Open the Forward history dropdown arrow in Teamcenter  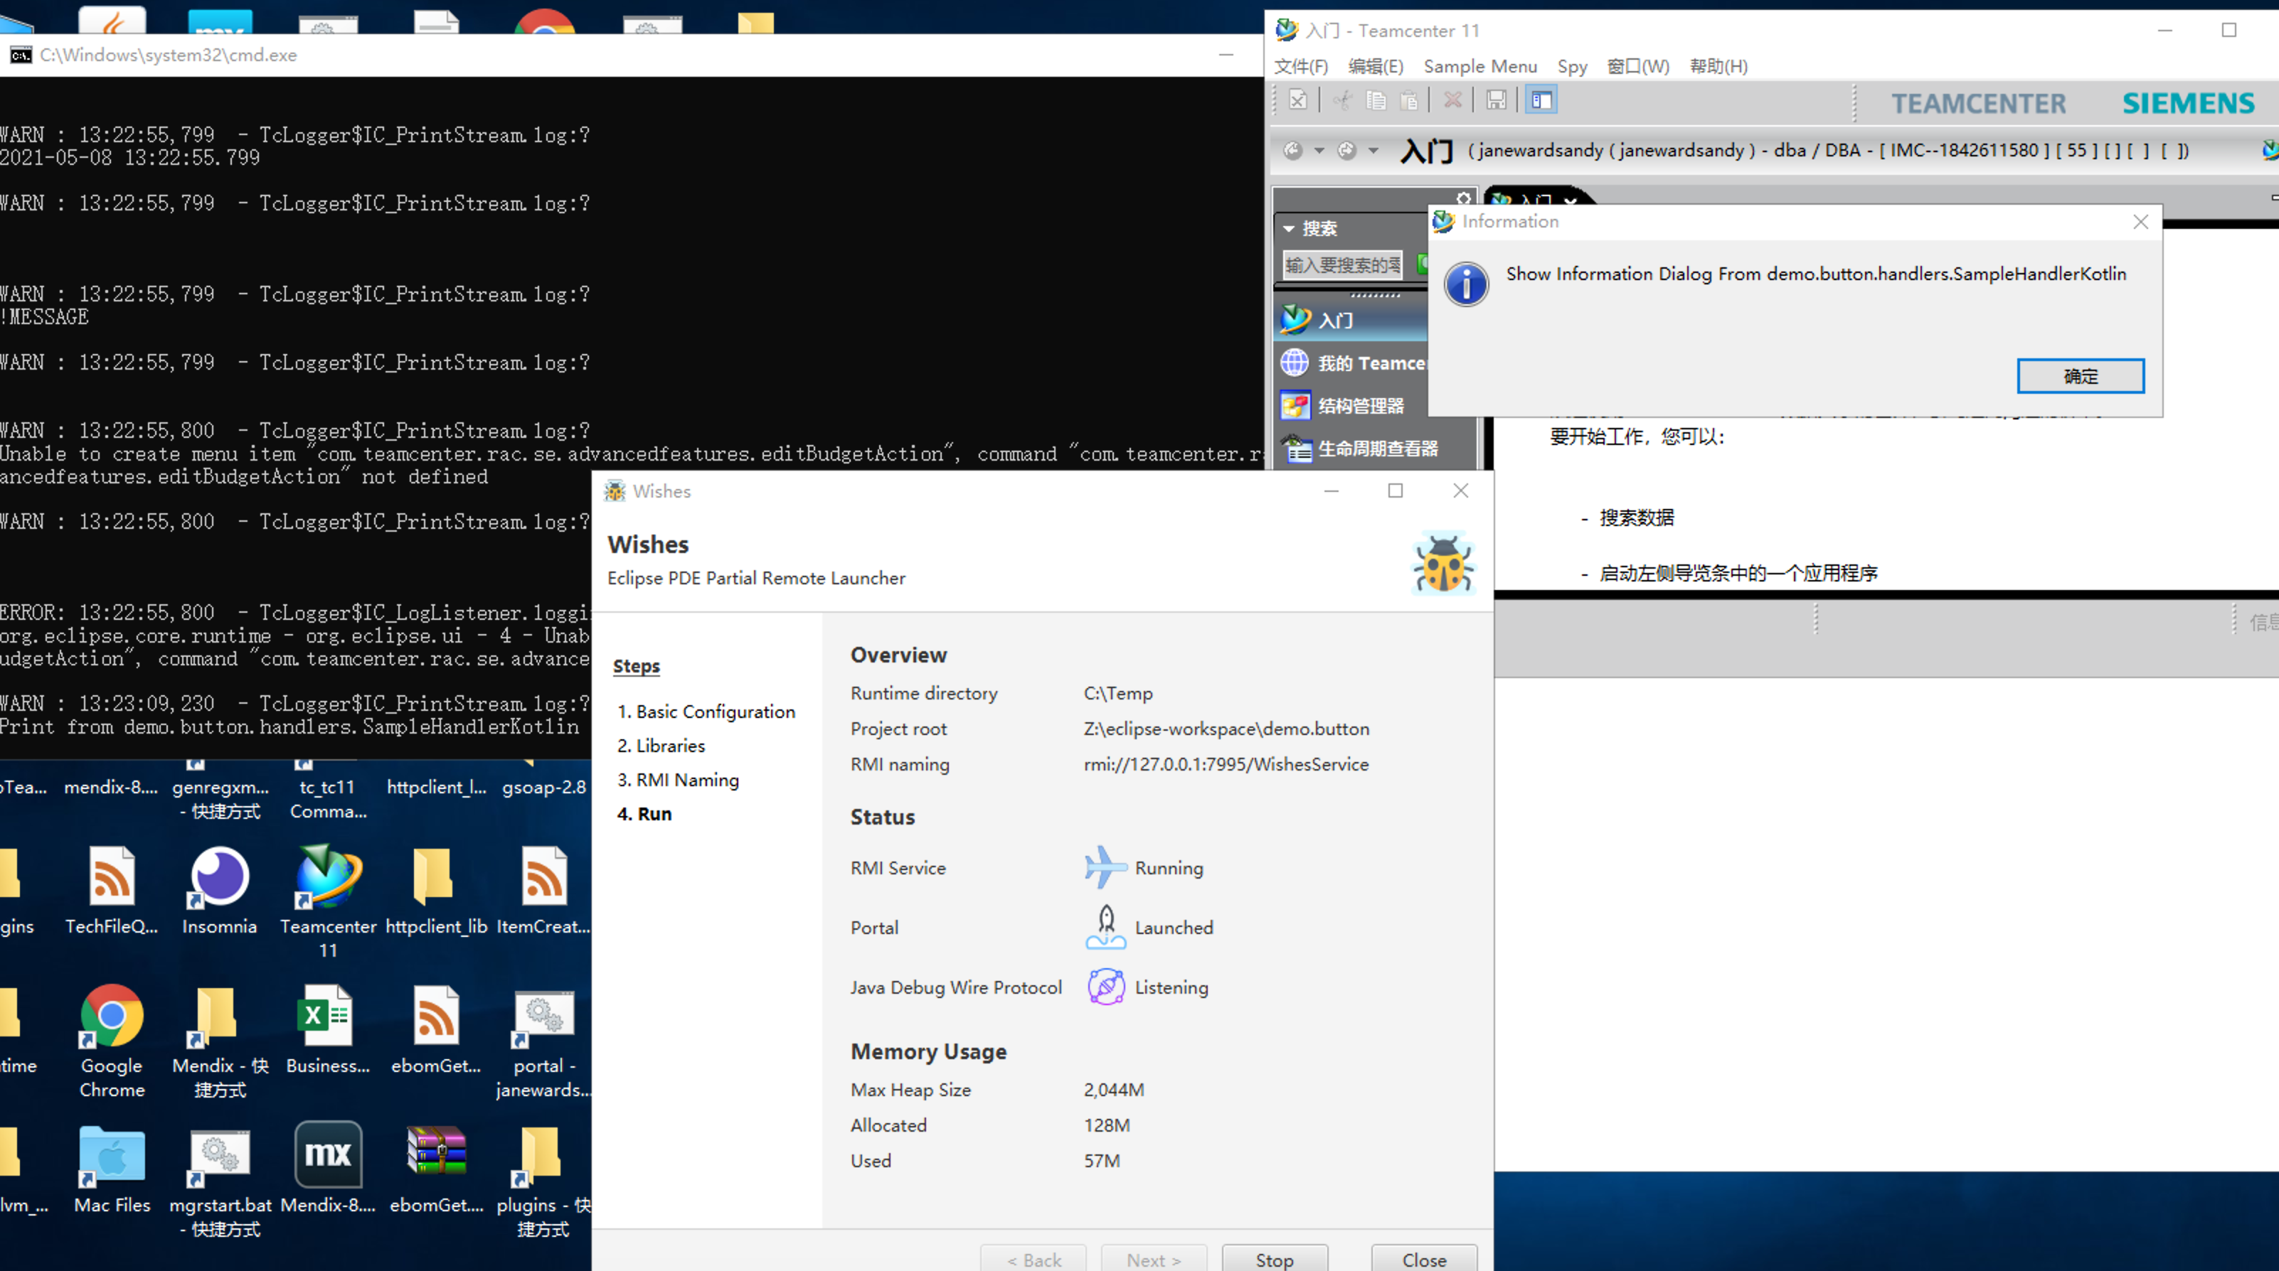coord(1373,150)
